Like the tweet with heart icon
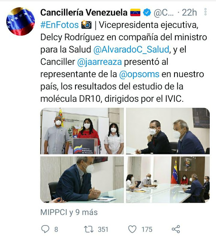The image size is (216, 239). tap(132, 229)
